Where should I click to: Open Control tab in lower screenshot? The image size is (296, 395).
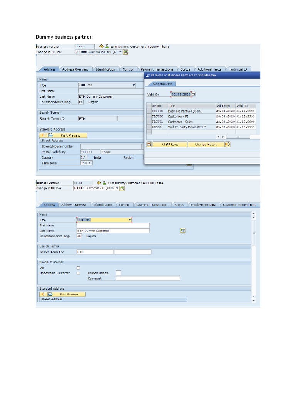tap(124, 205)
